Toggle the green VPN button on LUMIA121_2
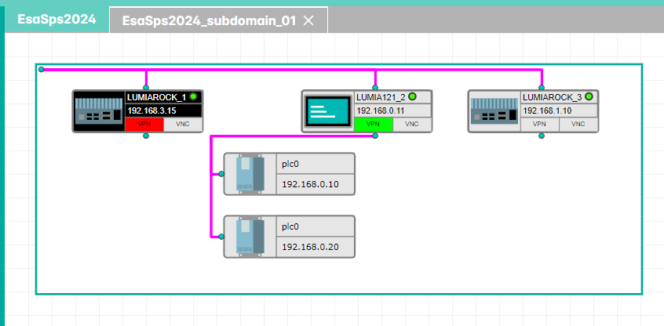 pos(374,124)
